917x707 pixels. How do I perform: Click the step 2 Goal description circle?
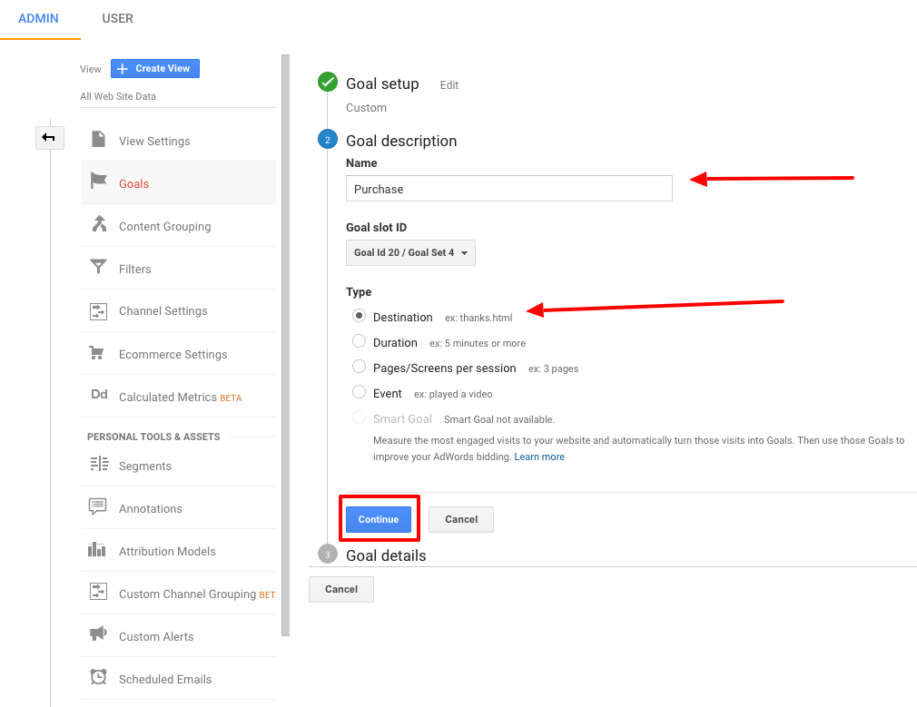click(328, 139)
